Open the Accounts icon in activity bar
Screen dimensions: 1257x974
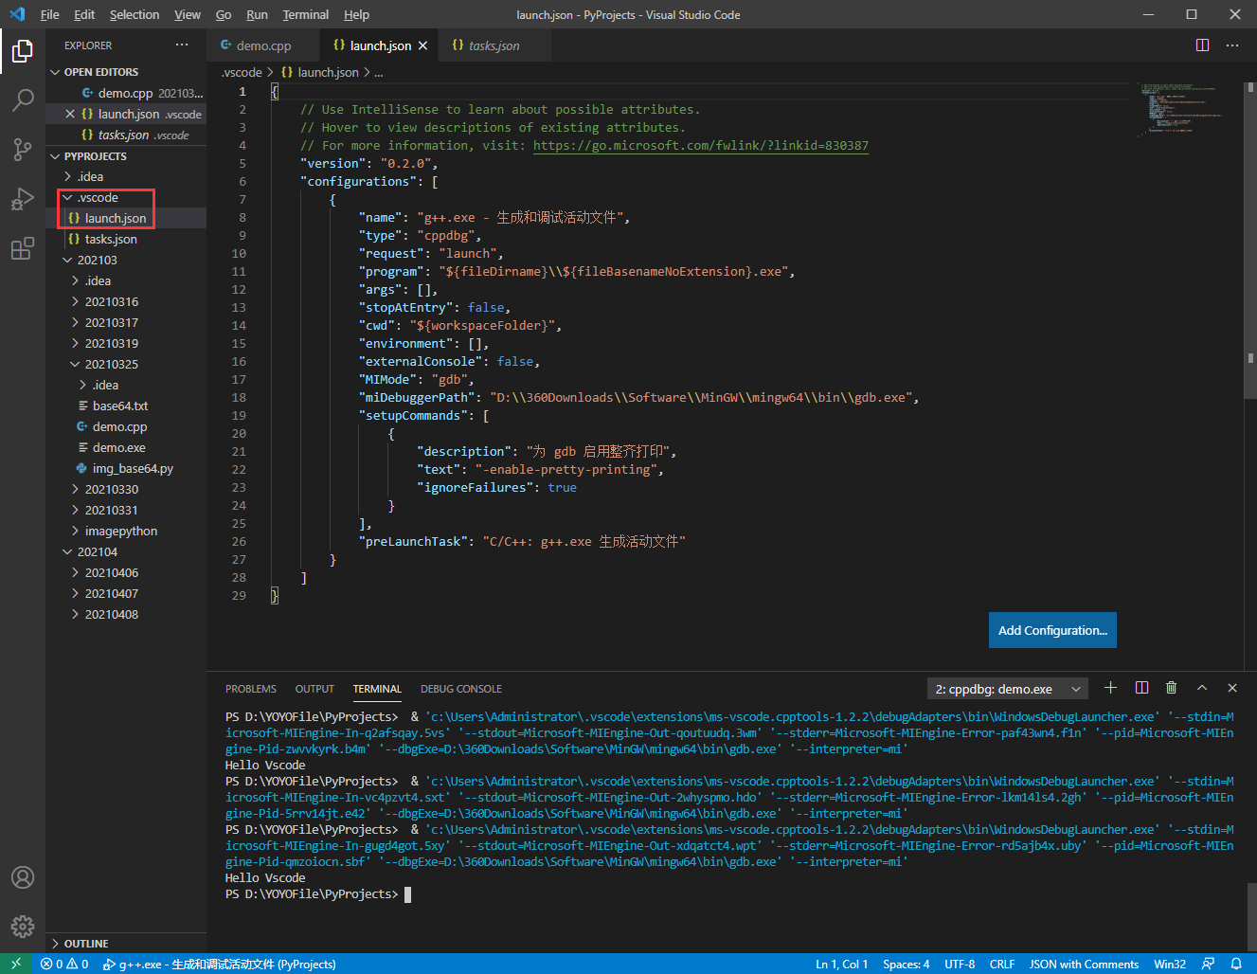tap(23, 877)
